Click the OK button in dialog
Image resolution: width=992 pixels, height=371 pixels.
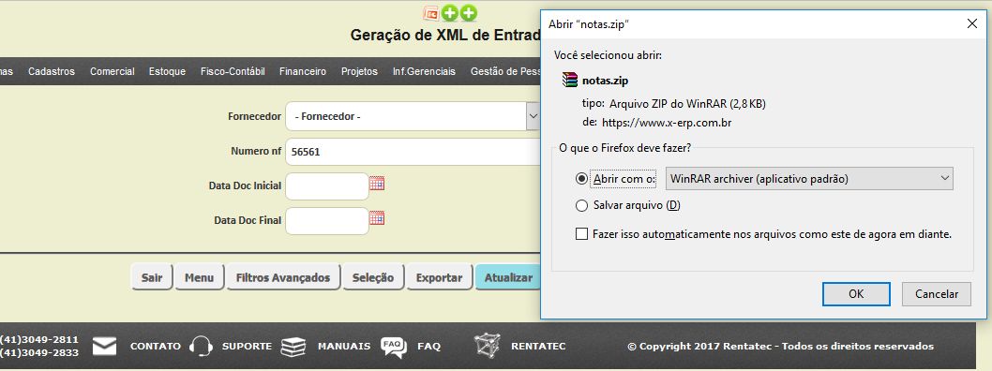856,294
